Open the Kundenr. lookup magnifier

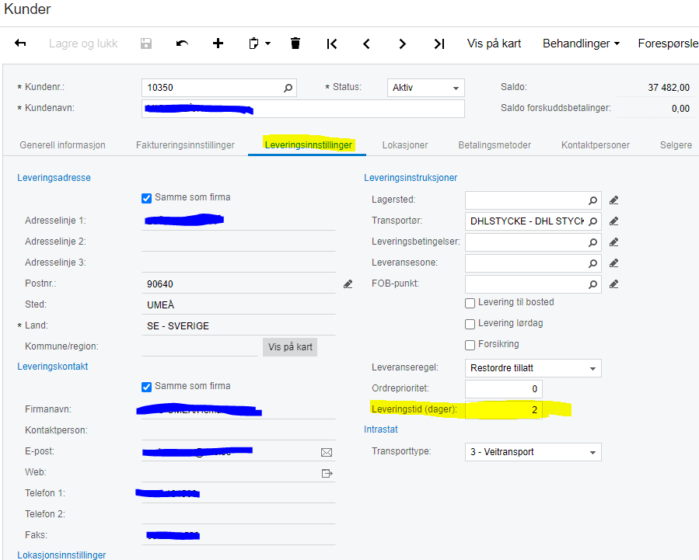click(x=288, y=88)
